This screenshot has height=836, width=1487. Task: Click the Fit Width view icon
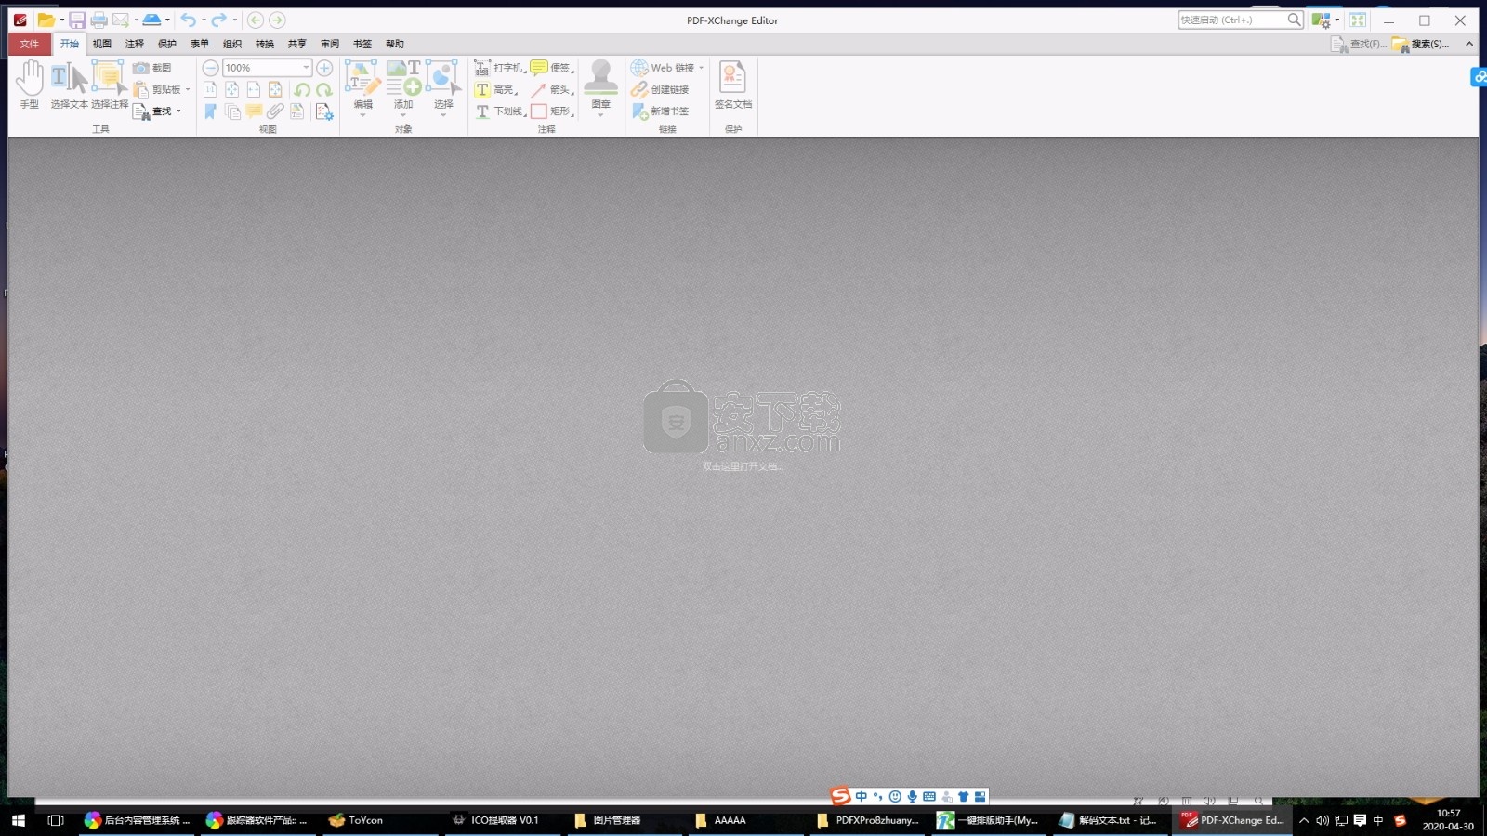[x=253, y=89]
